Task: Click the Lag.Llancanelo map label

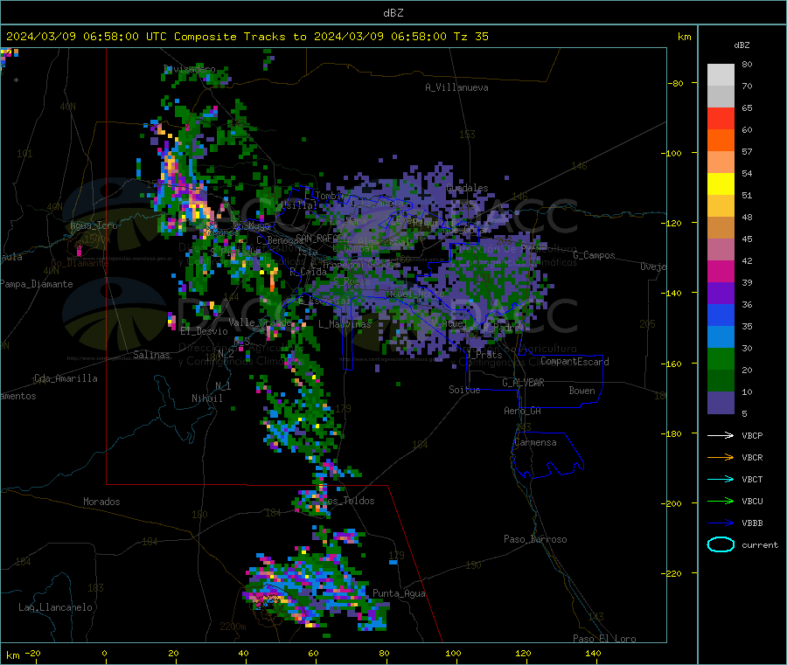Action: coord(55,607)
